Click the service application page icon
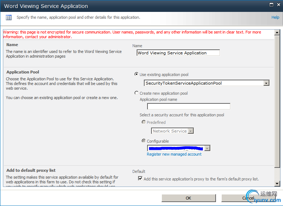This screenshot has height=206, width=283. click(x=9, y=18)
